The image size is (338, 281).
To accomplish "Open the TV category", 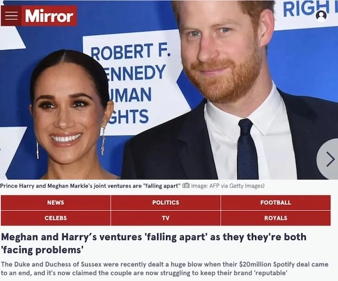I will coord(166,218).
